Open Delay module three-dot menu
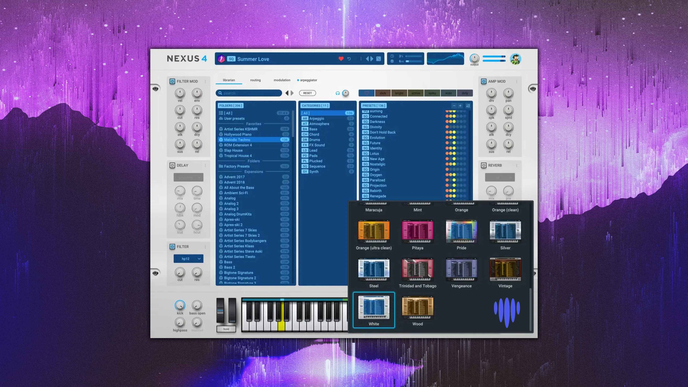 205,166
